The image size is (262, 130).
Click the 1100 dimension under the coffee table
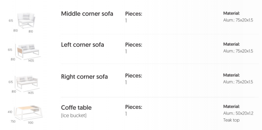coord(30,123)
